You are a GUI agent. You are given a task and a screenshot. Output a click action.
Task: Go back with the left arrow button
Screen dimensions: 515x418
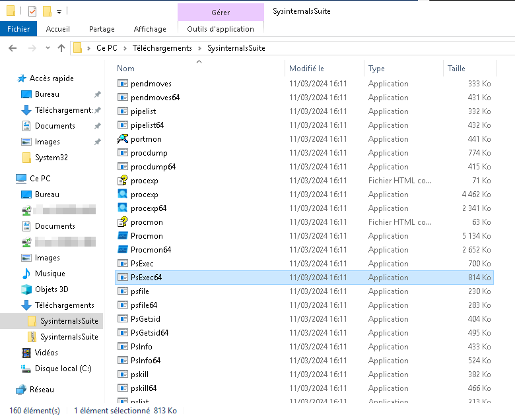[13, 48]
